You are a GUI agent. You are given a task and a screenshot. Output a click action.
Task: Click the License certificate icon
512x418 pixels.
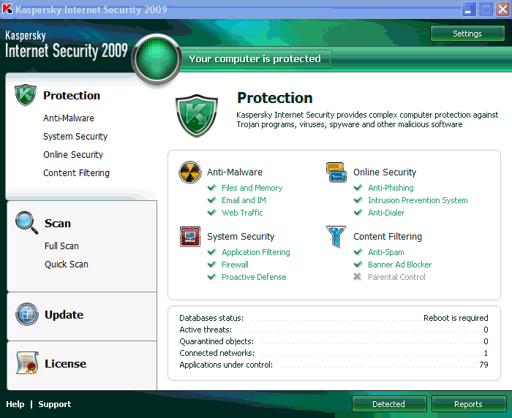[x=27, y=363]
